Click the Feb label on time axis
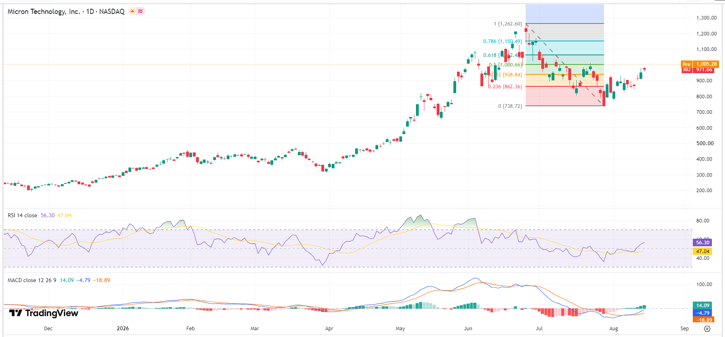Image resolution: width=725 pixels, height=337 pixels. [190, 329]
